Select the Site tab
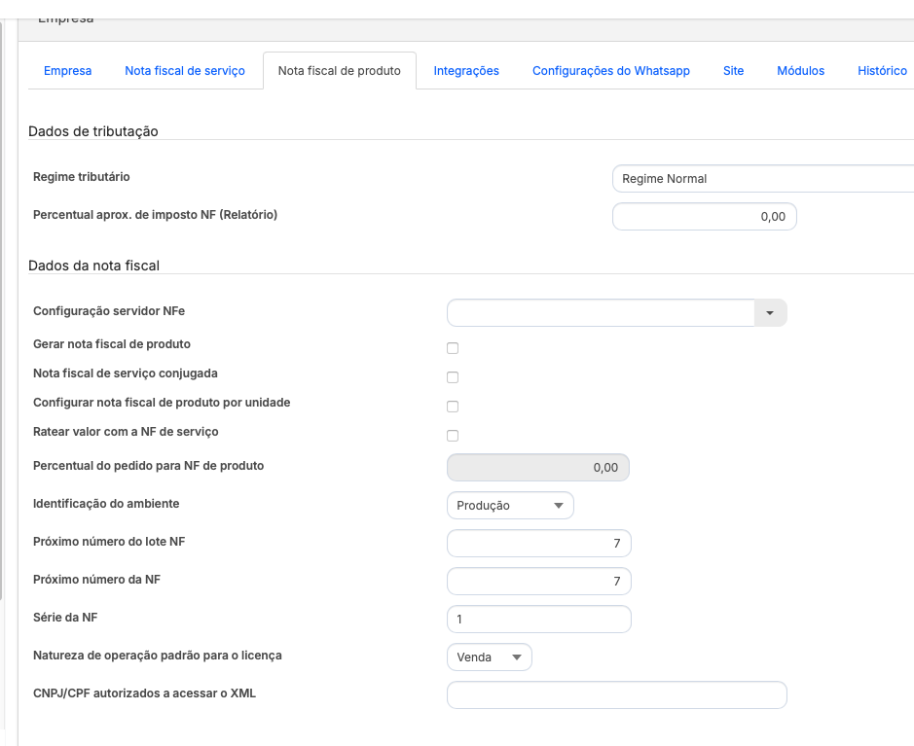This screenshot has height=746, width=914. tap(734, 71)
